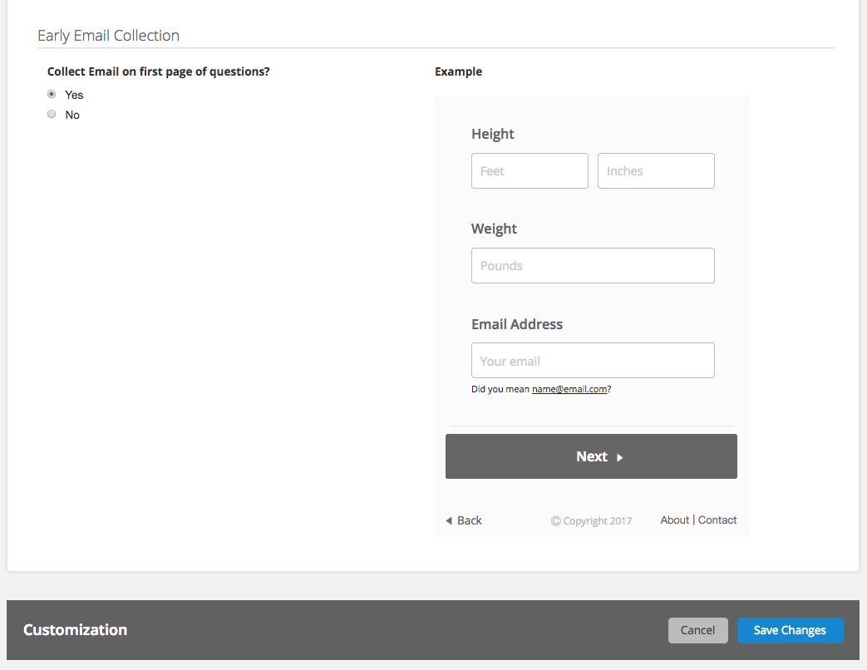Viewport: 867px width, 670px height.
Task: Click the Email Address label
Action: point(517,324)
